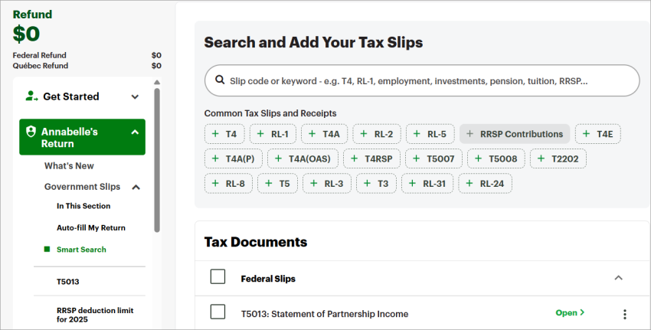Click the search magnifier icon
The width and height of the screenshot is (651, 330).
[220, 80]
